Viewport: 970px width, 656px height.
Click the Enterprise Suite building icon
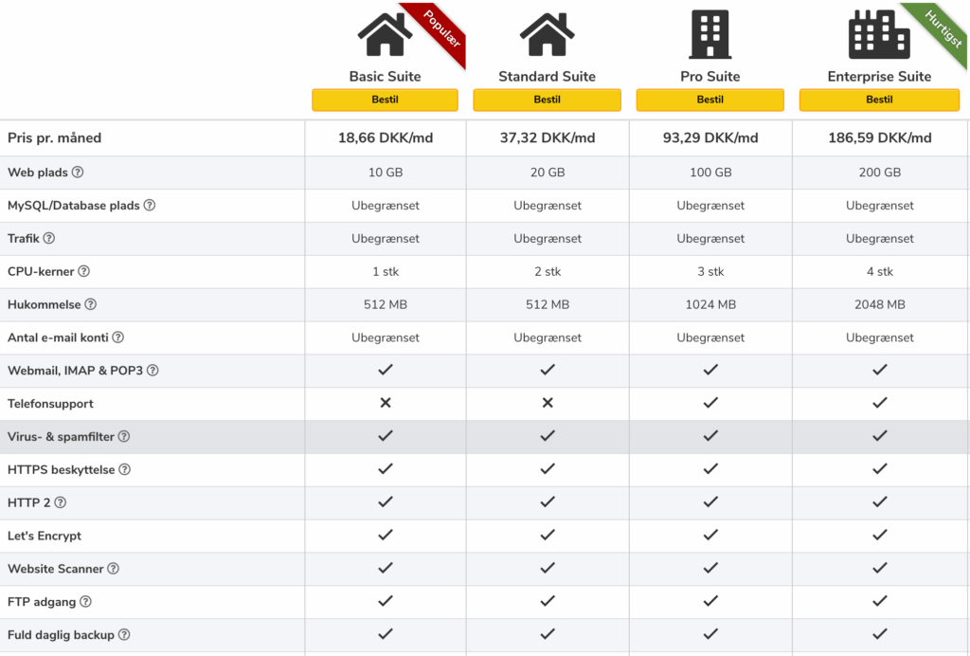(879, 35)
